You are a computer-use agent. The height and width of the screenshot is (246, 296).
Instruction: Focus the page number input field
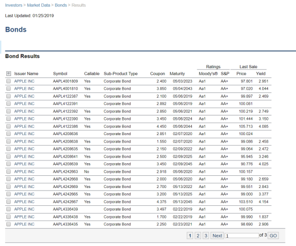point(242,235)
